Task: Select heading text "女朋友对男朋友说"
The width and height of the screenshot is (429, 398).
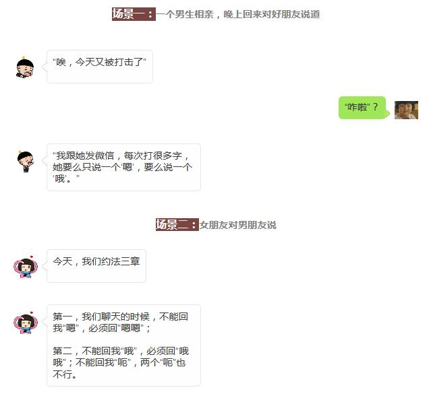Action: pos(237,225)
